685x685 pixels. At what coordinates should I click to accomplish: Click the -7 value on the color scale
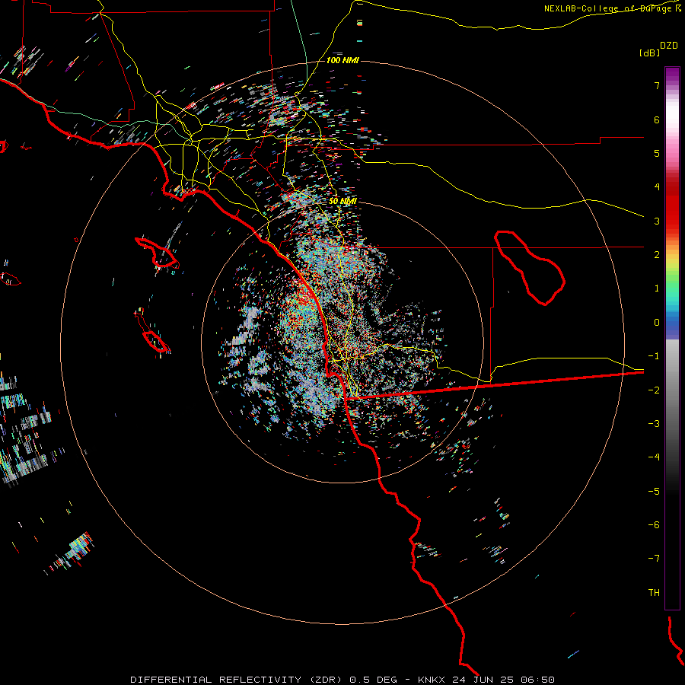(x=654, y=559)
